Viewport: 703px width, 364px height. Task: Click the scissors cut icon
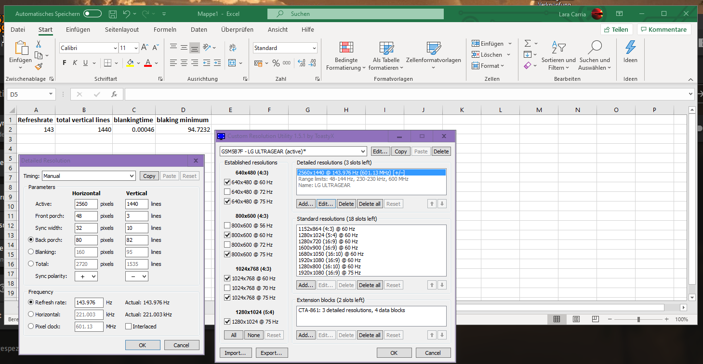[39, 44]
